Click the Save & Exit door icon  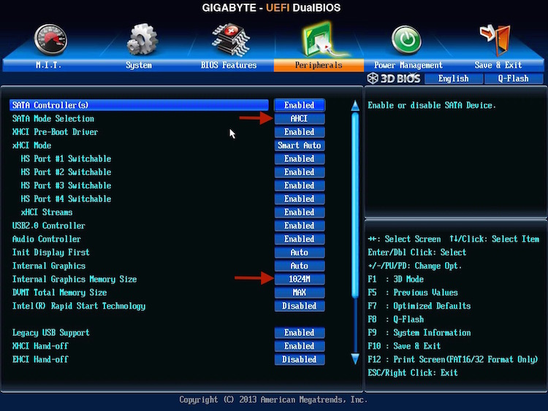pos(495,39)
